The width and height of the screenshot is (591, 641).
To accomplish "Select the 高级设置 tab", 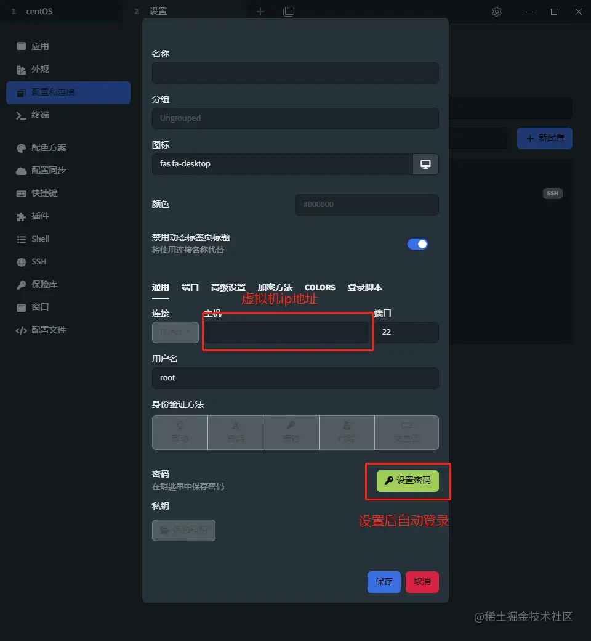I will coord(228,287).
